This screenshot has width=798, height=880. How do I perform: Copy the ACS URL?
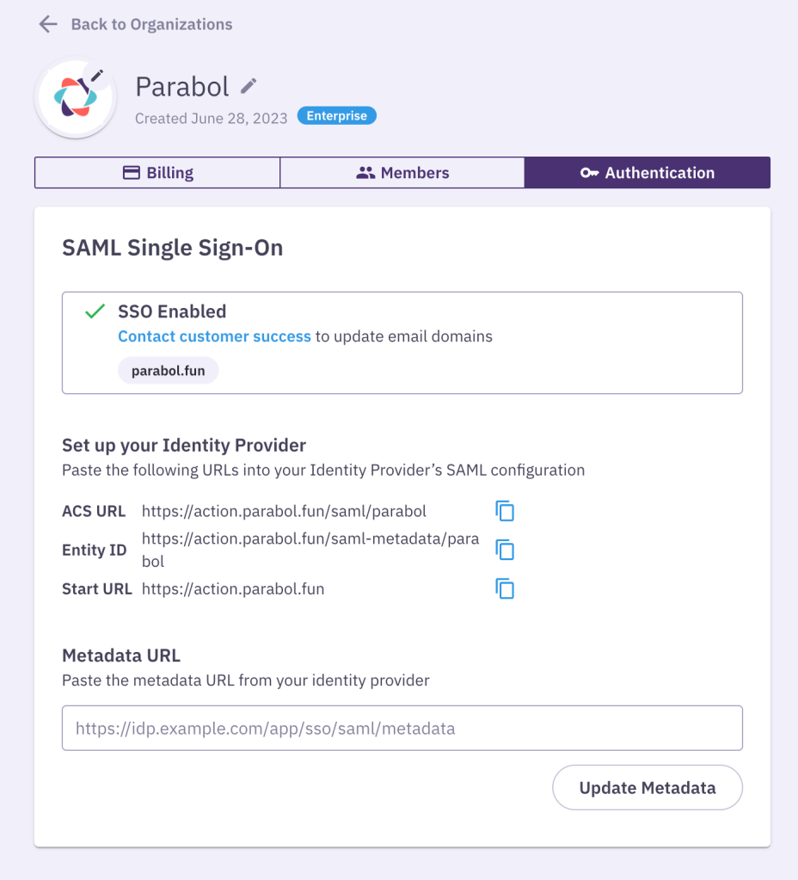point(505,511)
